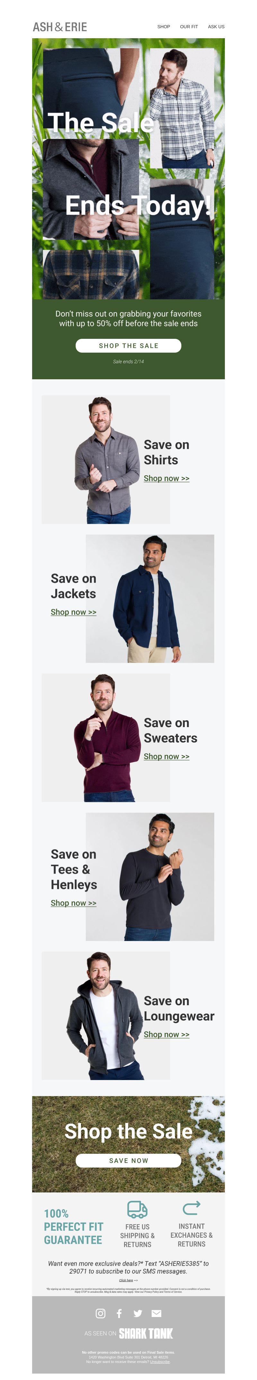This screenshot has width=257, height=1380.
Task: Open the SHOP menu item
Action: 163,27
